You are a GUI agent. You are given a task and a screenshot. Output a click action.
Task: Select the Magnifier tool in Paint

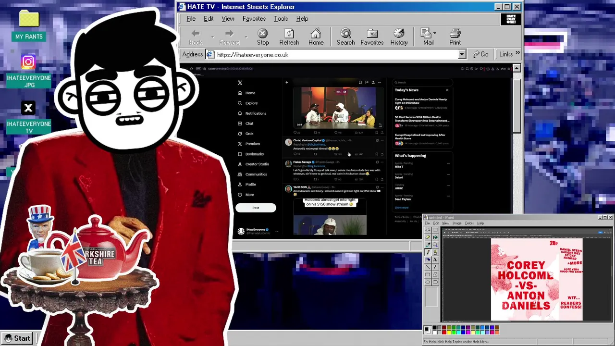[x=435, y=245]
